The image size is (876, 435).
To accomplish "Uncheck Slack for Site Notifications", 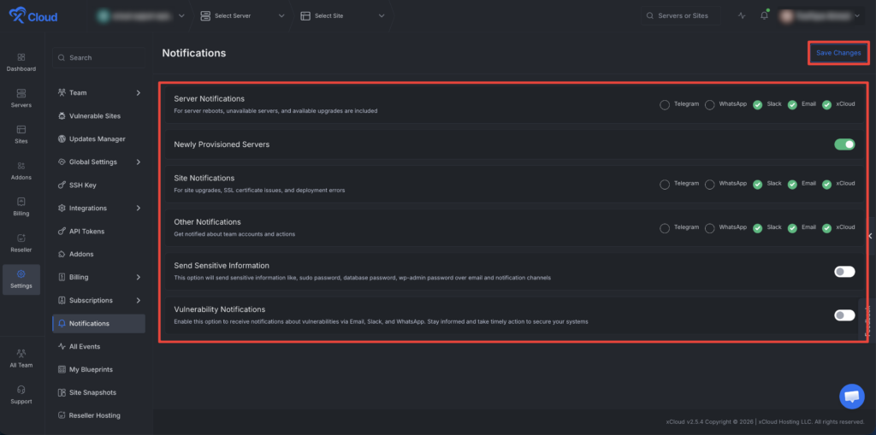I will [758, 185].
